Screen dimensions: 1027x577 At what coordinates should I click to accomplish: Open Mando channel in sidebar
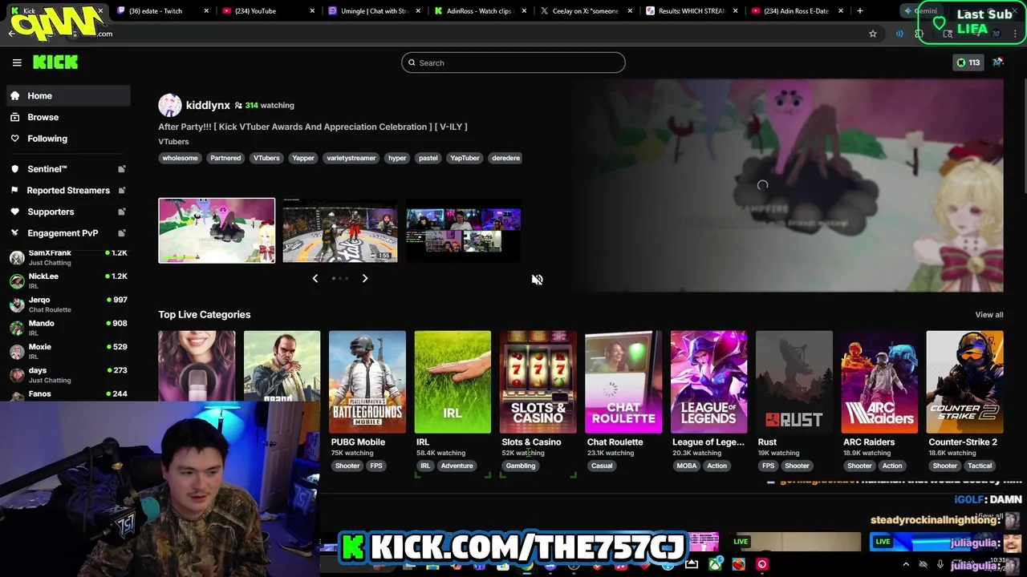point(69,327)
